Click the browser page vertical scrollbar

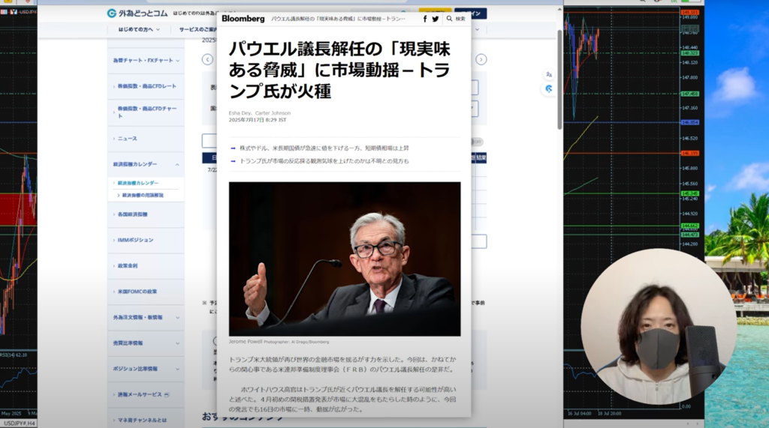[559, 79]
